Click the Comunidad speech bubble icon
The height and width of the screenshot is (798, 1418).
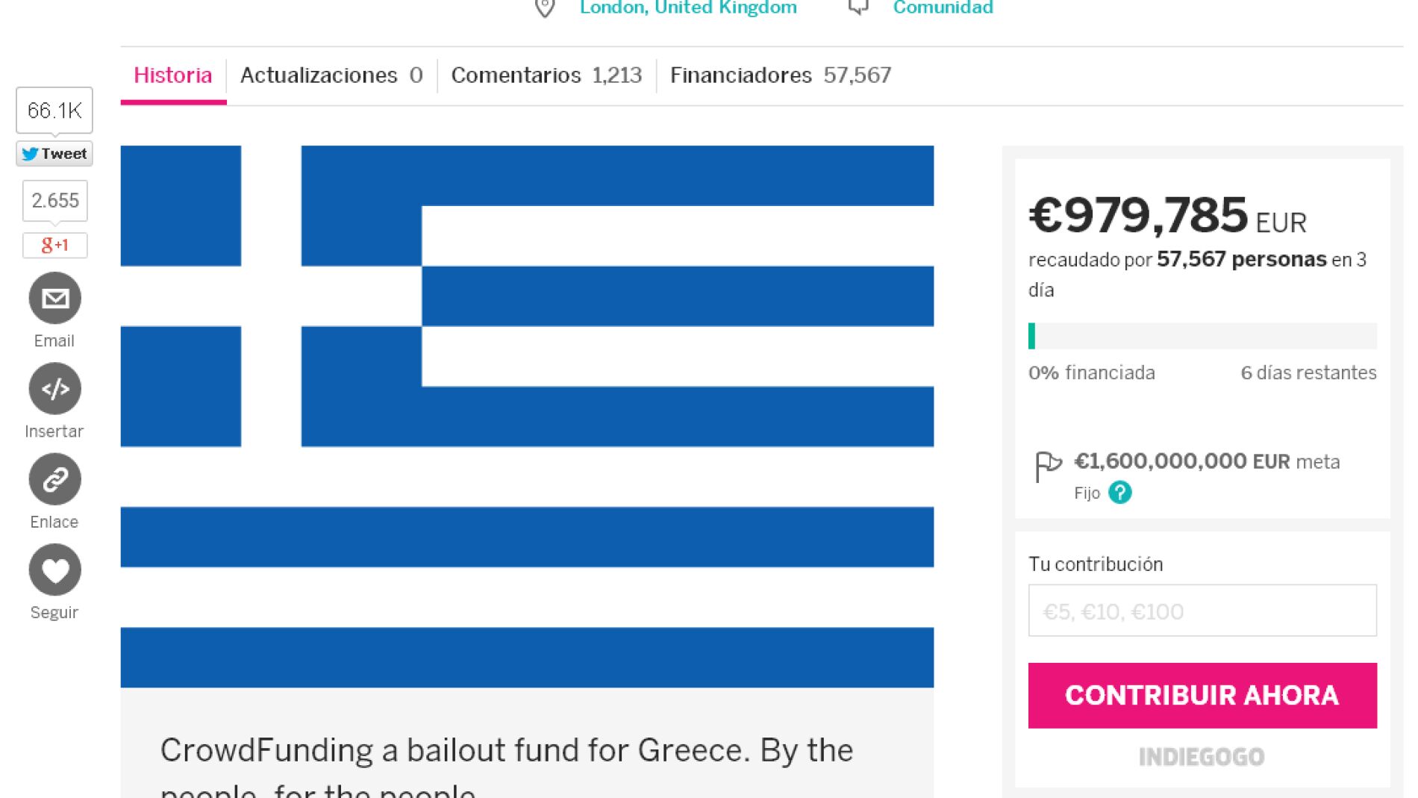point(858,7)
